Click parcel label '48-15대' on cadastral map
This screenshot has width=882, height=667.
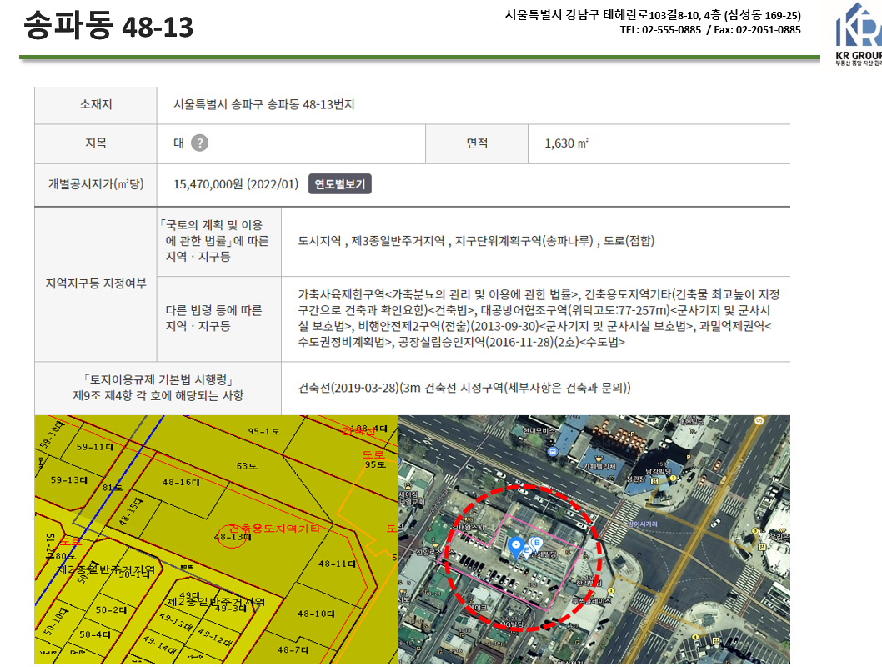[131, 512]
